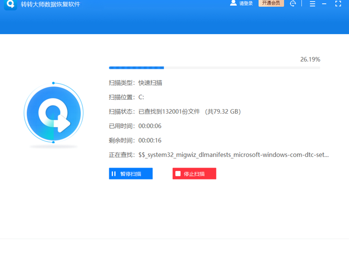Stop scanning with 停止扫描 button
This screenshot has height=262, width=349.
(194, 173)
